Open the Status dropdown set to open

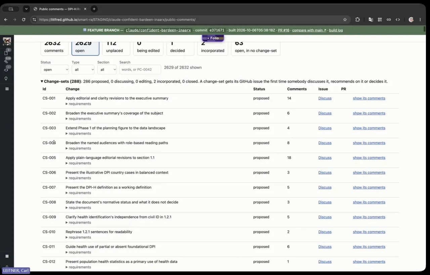coord(54,70)
